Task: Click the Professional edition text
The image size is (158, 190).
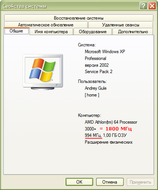Action: pos(95,58)
